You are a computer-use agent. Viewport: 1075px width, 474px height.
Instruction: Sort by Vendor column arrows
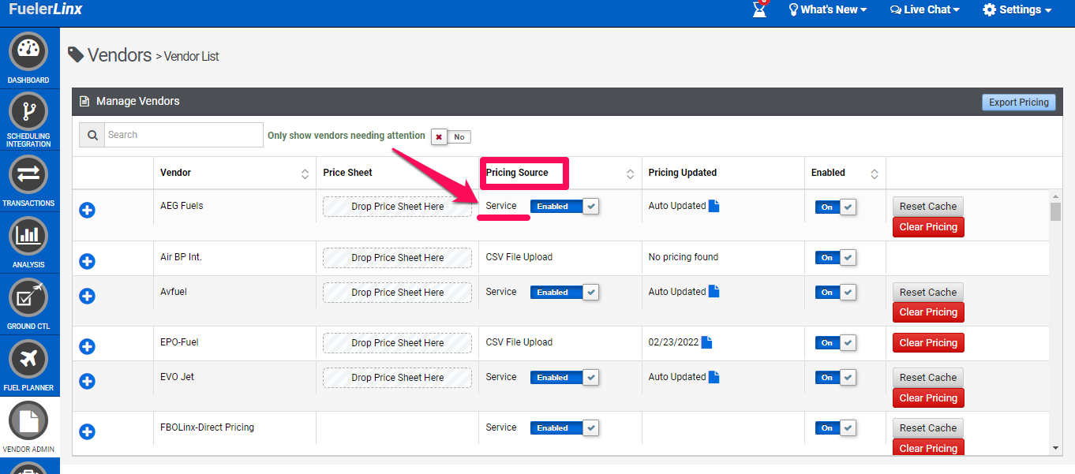(x=305, y=174)
